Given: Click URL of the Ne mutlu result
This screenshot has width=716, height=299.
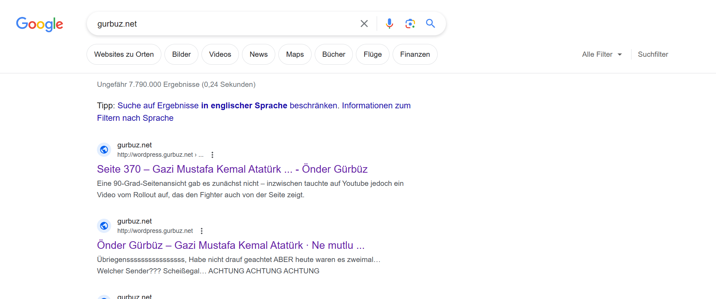Looking at the screenshot, I should tap(155, 231).
